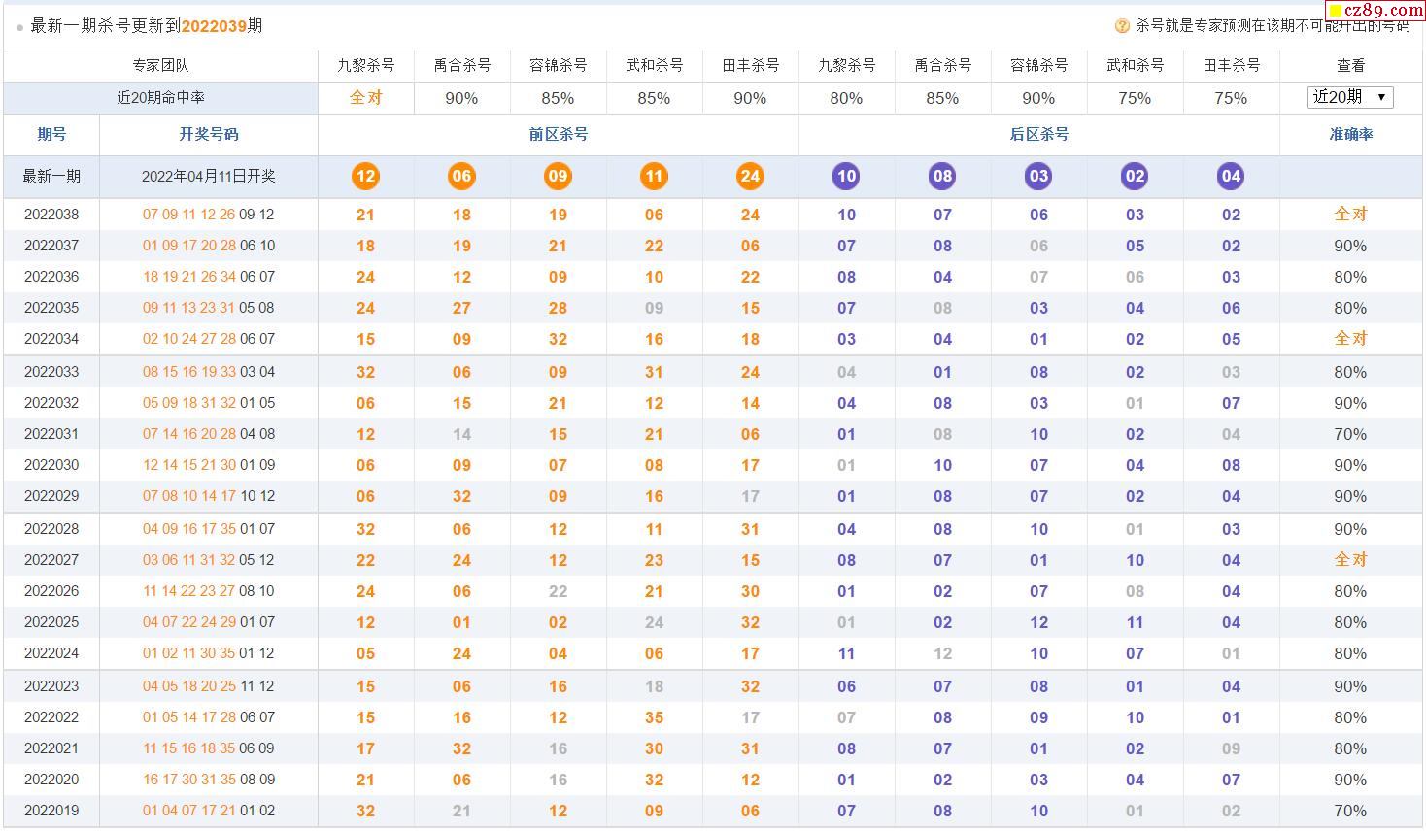The width and height of the screenshot is (1426, 831).
Task: Click the orange ball number 24
Action: click(x=750, y=176)
